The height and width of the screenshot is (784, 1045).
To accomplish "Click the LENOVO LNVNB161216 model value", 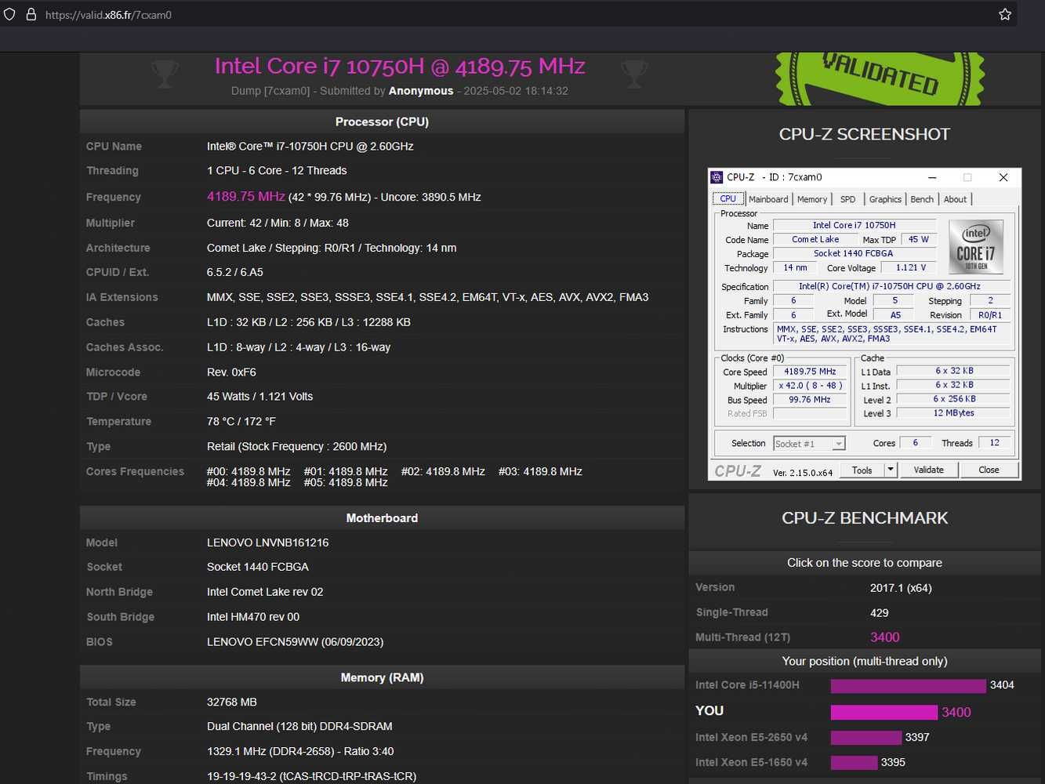I will pos(267,543).
